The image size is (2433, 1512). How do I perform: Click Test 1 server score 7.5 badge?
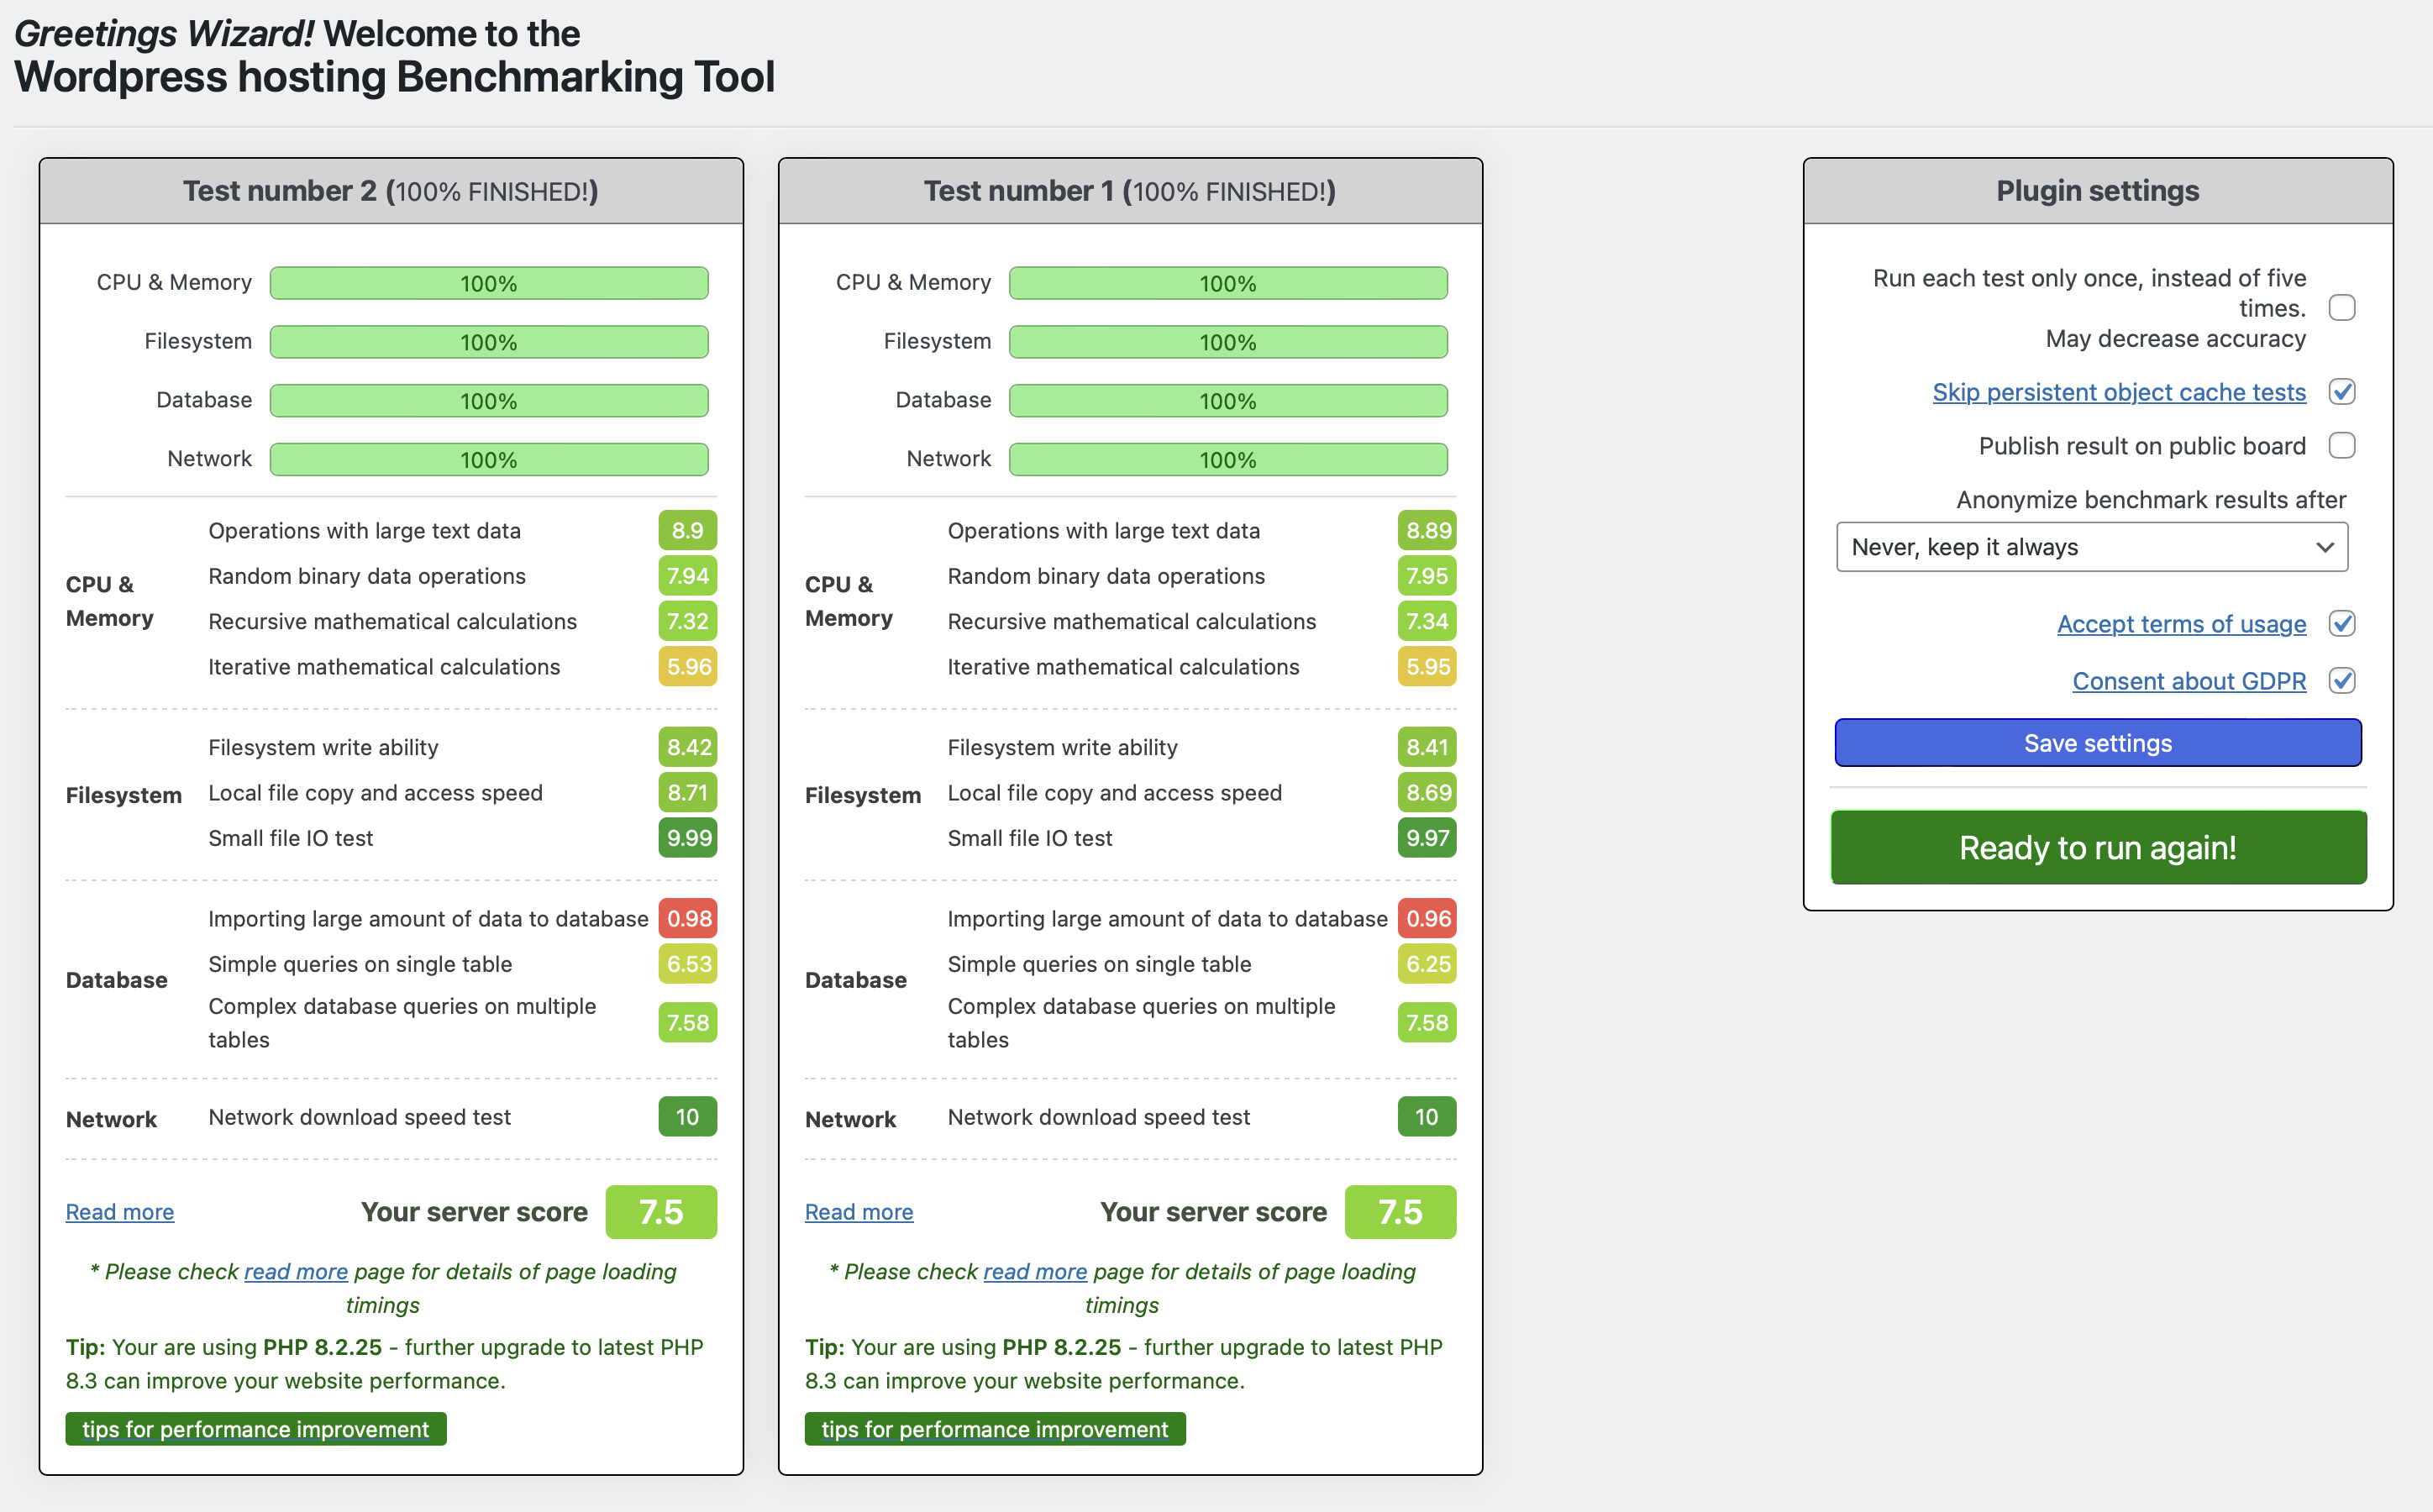[1400, 1212]
